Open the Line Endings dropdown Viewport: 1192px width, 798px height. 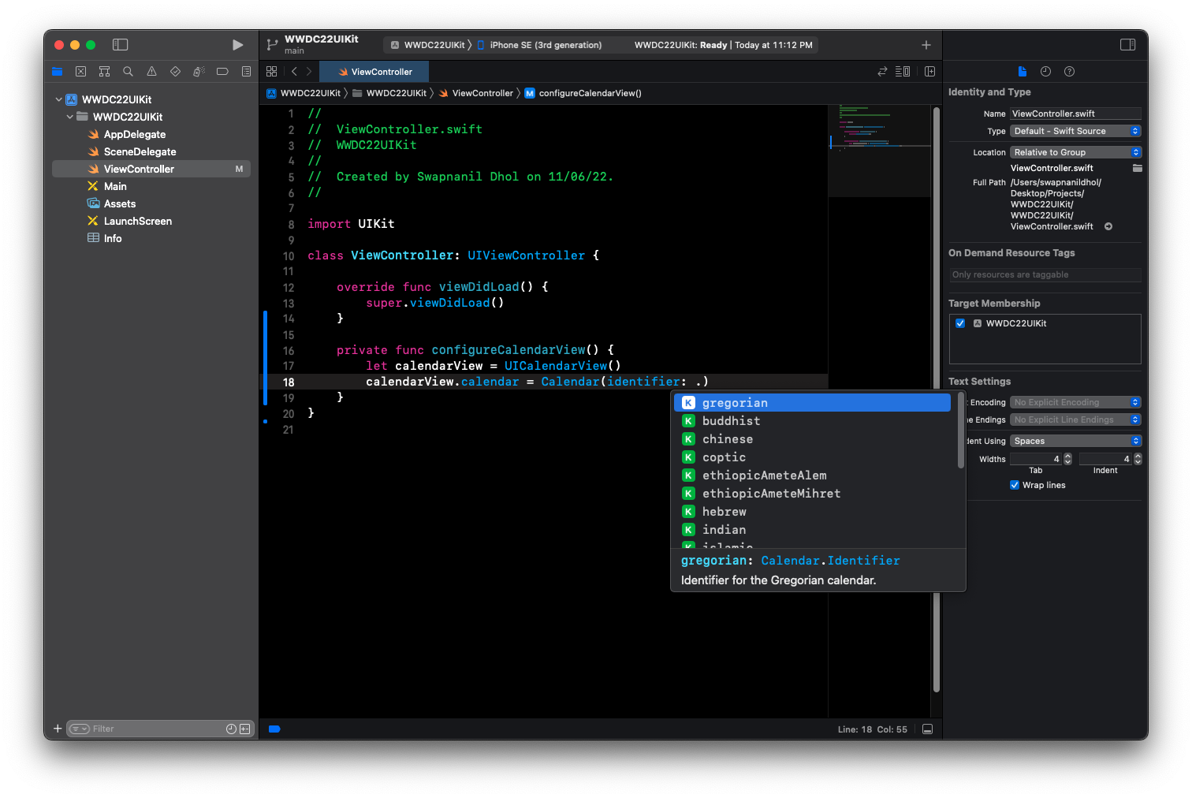click(1075, 420)
